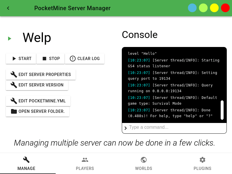The image size is (232, 174).
Task: Click the PocketMine Server Manager title
Action: pos(72,8)
